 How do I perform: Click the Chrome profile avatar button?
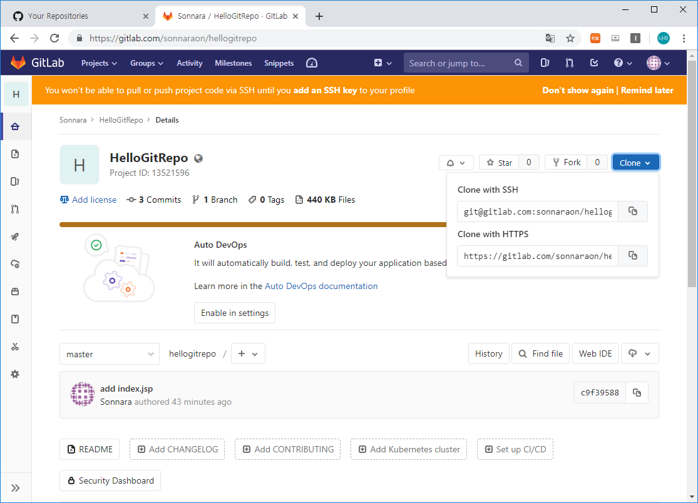pyautogui.click(x=664, y=38)
